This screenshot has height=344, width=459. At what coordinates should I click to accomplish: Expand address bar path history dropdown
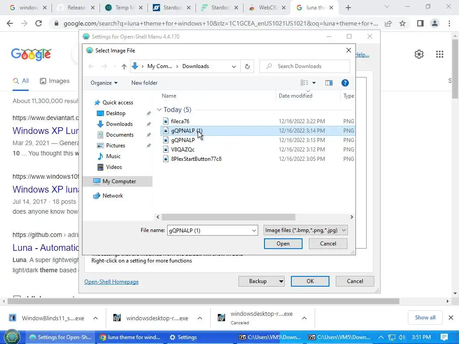pos(234,66)
